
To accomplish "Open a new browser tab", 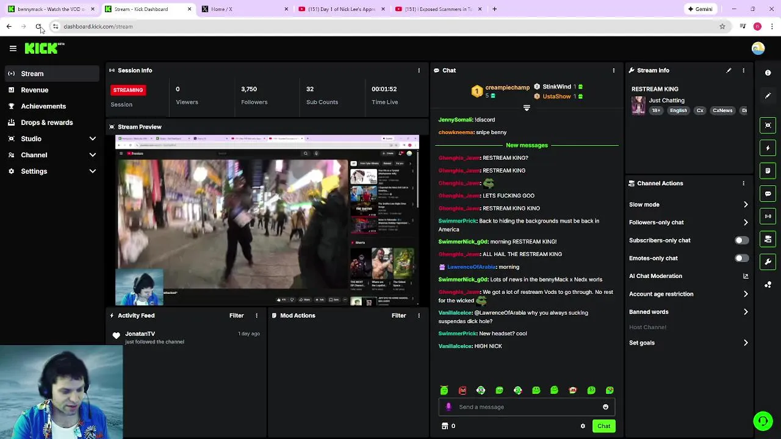I will (x=494, y=9).
